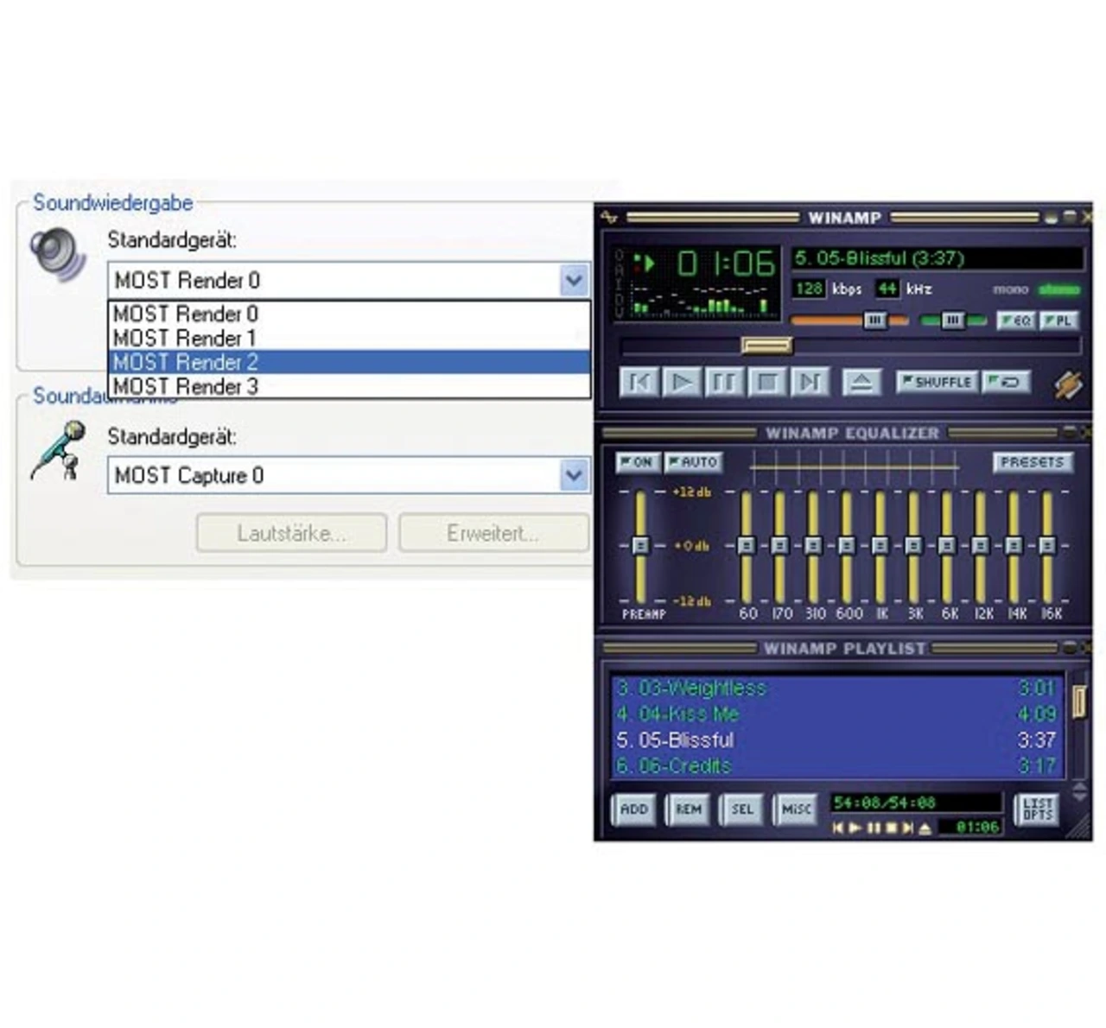Choose highlighted MOST Render 2 option
The height and width of the screenshot is (1028, 1106).
coord(349,362)
